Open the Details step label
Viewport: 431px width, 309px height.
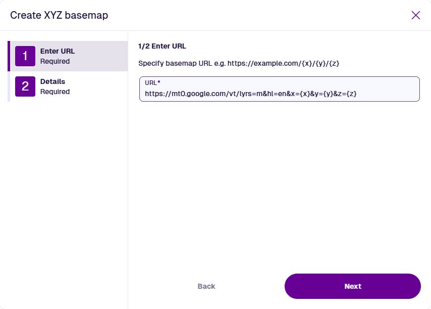52,81
